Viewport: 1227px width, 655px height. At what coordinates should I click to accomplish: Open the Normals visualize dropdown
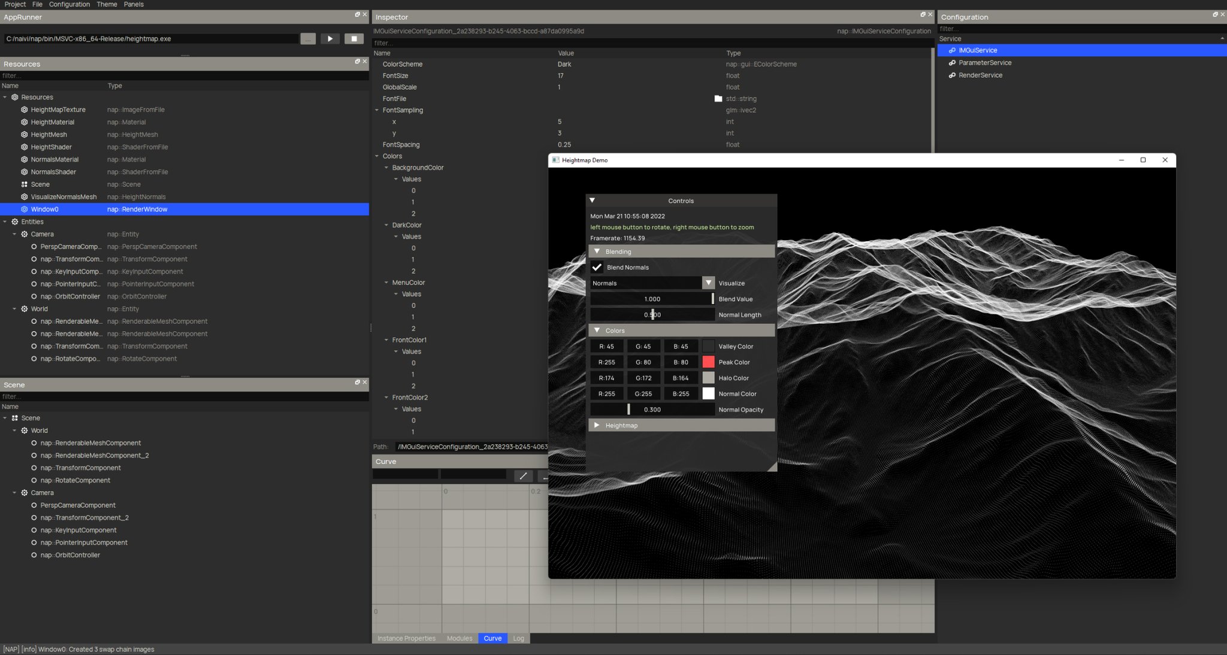708,283
